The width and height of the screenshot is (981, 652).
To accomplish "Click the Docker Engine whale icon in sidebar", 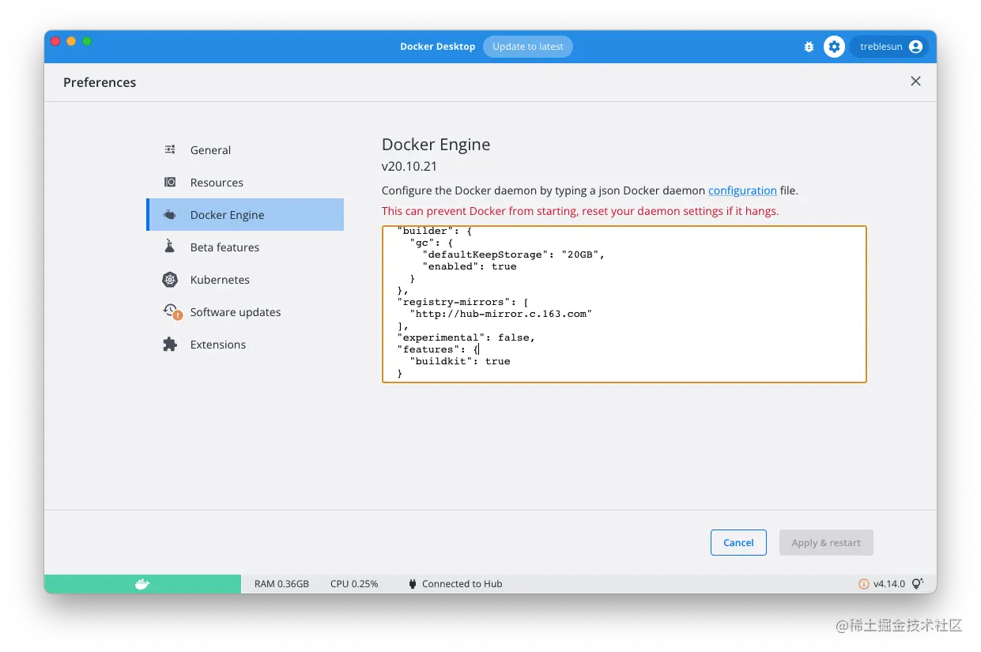I will click(x=170, y=214).
